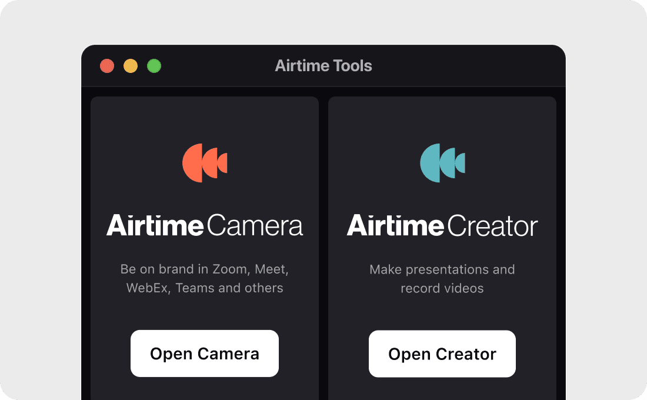Open the Airtime Camera app button
The width and height of the screenshot is (647, 400).
[204, 354]
